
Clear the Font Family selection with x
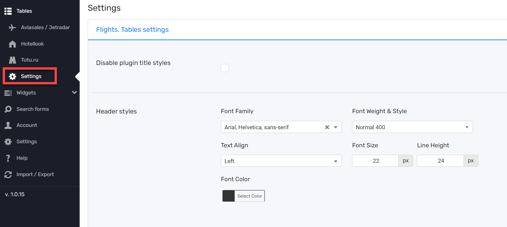pos(327,127)
